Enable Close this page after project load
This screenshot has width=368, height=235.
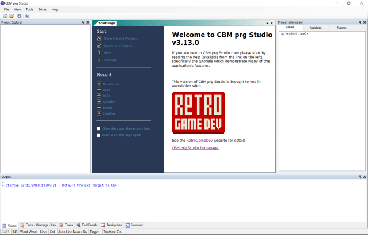[x=99, y=128]
